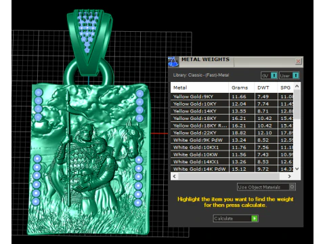325x244 pixels.
Task: Click the Metal Weights flask icon
Action: pos(173,62)
